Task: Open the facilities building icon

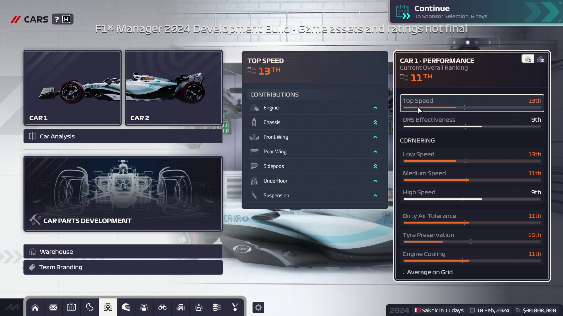Action: point(181,308)
